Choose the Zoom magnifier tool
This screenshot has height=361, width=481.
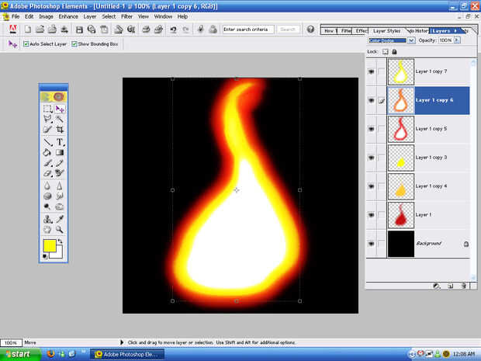click(60, 230)
